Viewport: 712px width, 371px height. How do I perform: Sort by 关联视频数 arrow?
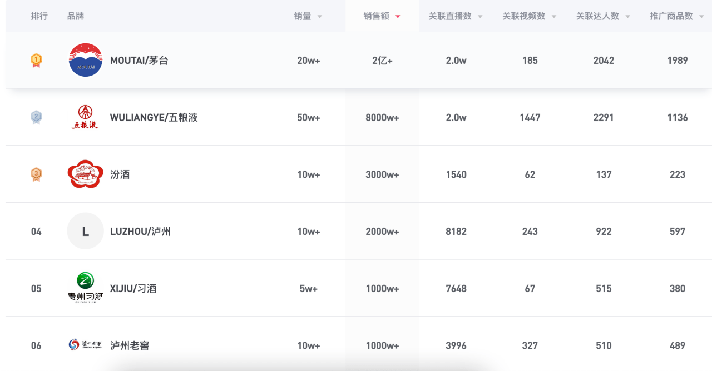(554, 17)
